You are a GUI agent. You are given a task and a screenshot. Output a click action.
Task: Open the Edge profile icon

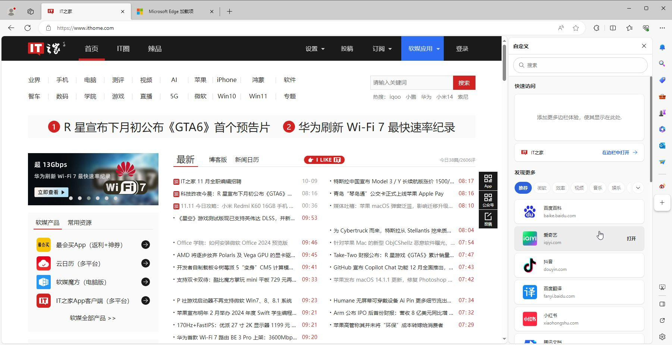(12, 11)
